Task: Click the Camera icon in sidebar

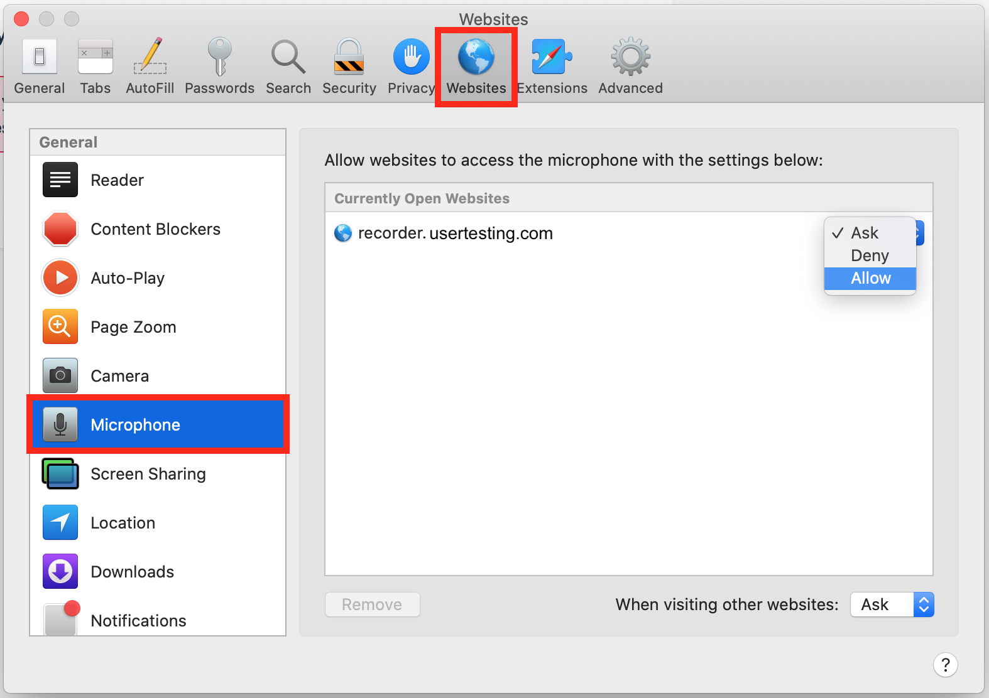Action: click(x=60, y=375)
